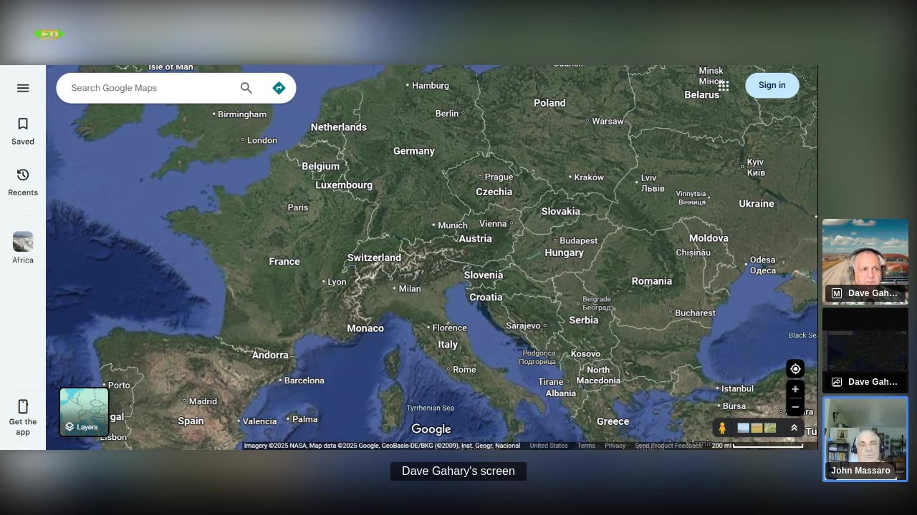Click the Sign in button
The width and height of the screenshot is (917, 515).
coord(772,85)
